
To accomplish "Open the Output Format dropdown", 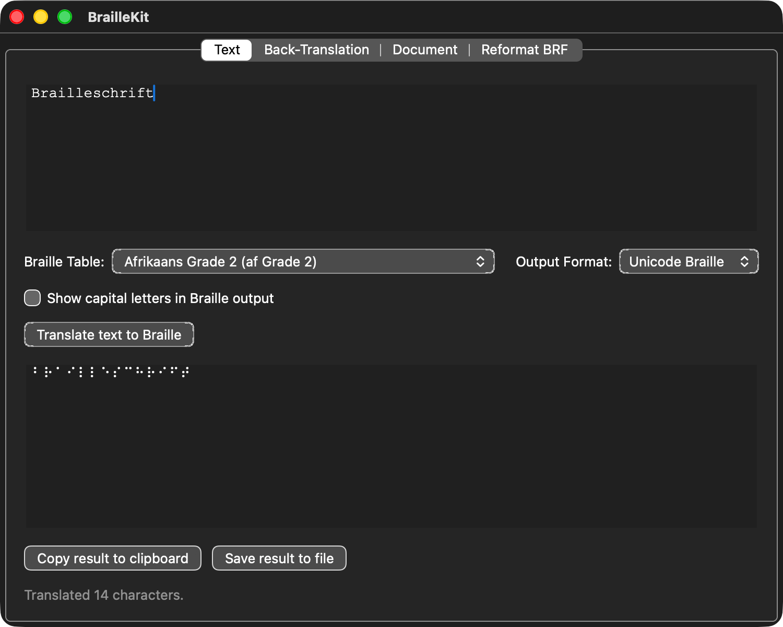I will (x=689, y=262).
